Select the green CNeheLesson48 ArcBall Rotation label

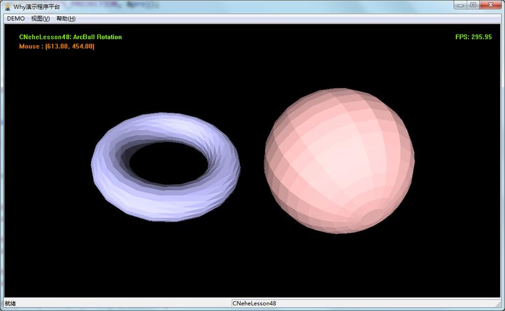pyautogui.click(x=70, y=37)
